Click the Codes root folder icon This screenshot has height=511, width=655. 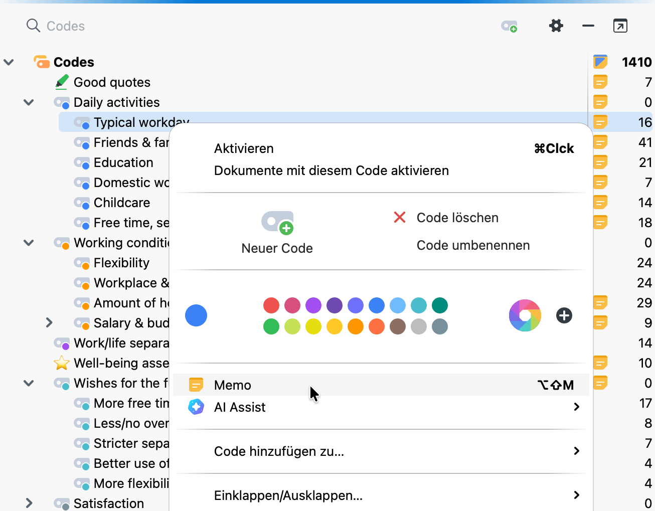pos(42,62)
